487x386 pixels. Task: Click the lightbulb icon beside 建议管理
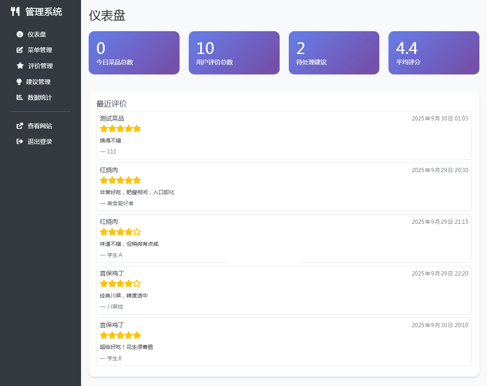(19, 81)
